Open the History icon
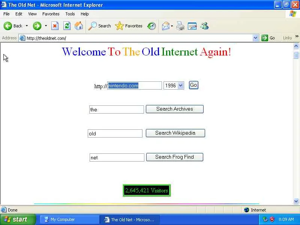Screen dimensions: 300x225 (x=151, y=26)
